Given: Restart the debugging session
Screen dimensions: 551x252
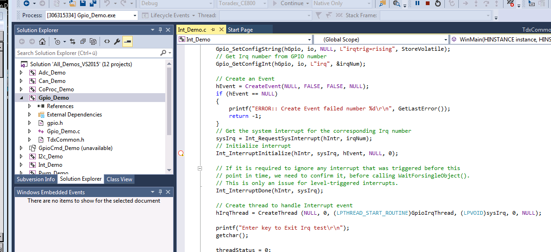Looking at the screenshot, I should [x=437, y=4].
